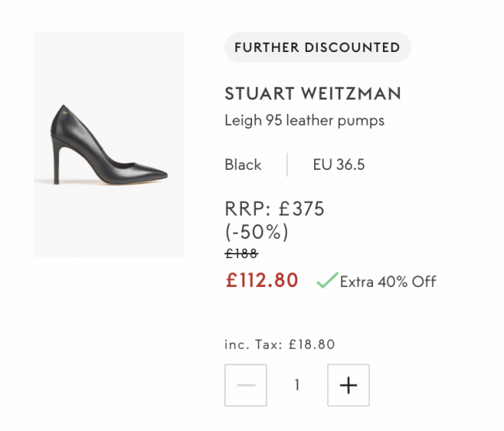Click the RRP £375 text

(x=274, y=209)
